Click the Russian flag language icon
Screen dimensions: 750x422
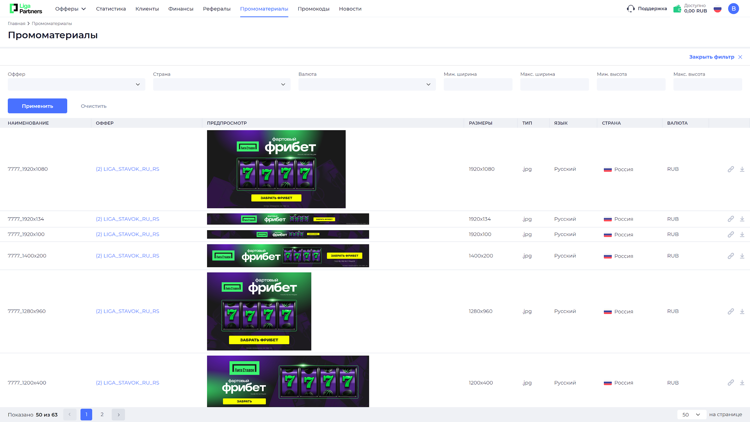tap(717, 9)
